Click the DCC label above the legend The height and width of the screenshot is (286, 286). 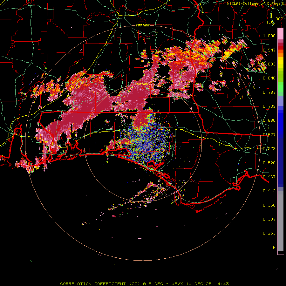279,19
